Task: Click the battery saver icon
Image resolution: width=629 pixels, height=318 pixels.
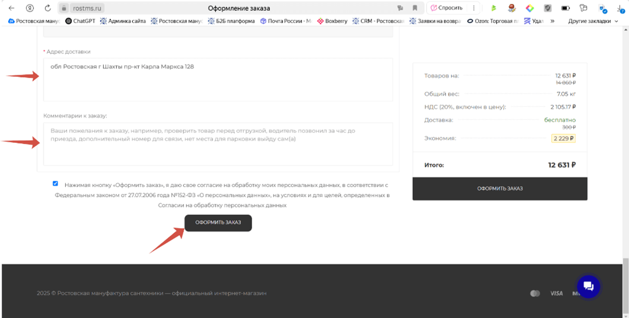Action: pos(566,8)
